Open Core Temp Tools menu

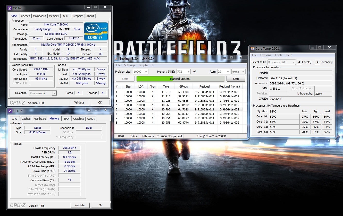tap(279, 55)
